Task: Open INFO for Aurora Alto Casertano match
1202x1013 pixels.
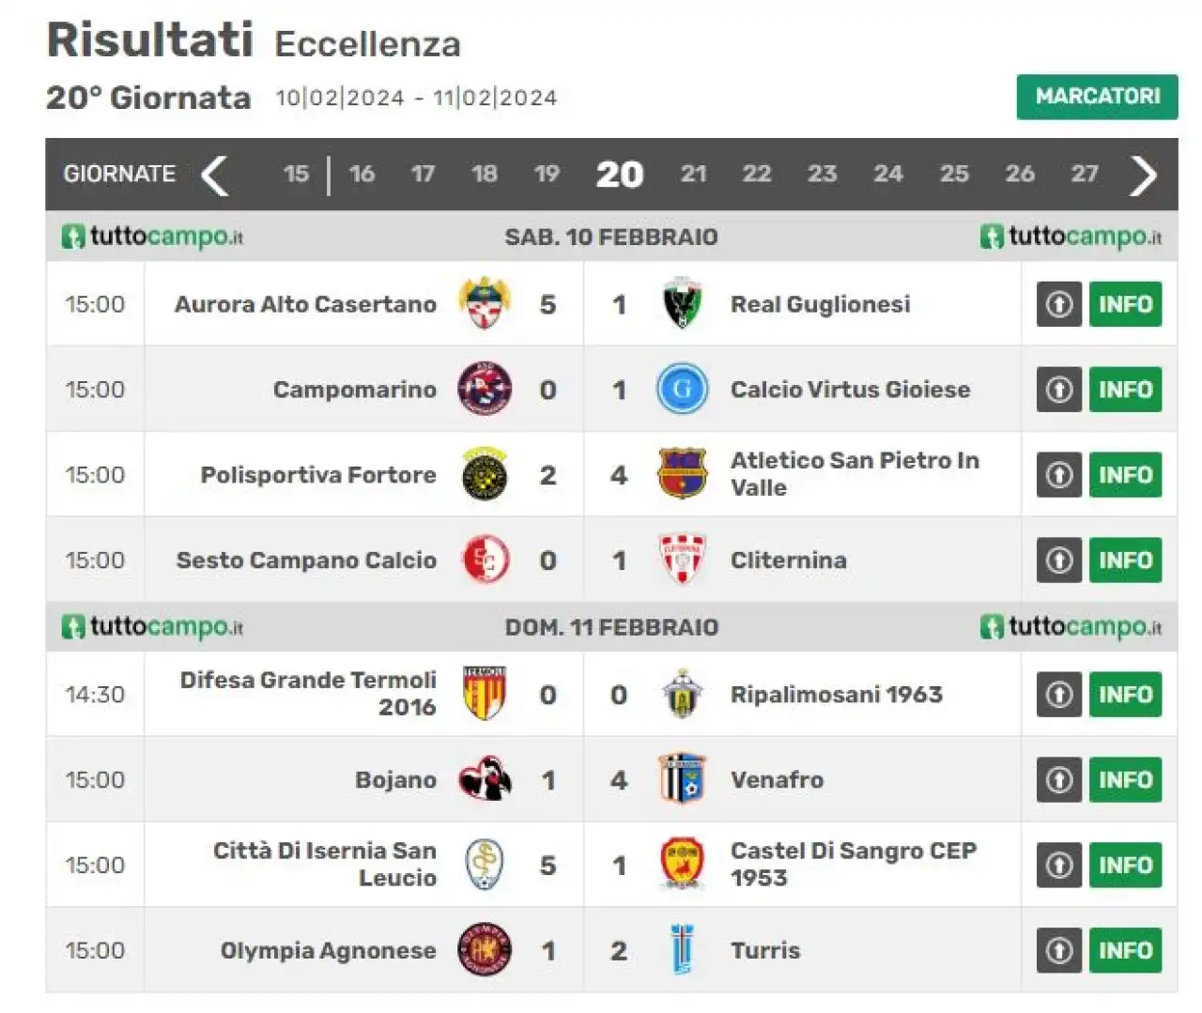Action: point(1125,304)
